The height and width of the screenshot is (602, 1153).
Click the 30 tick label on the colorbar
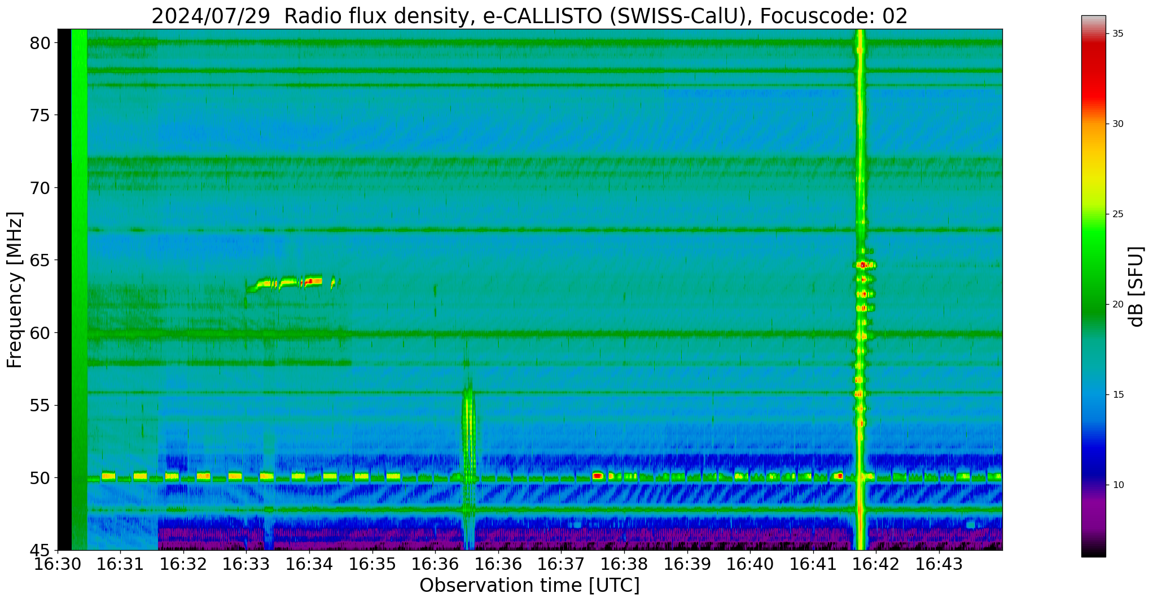click(x=1118, y=124)
